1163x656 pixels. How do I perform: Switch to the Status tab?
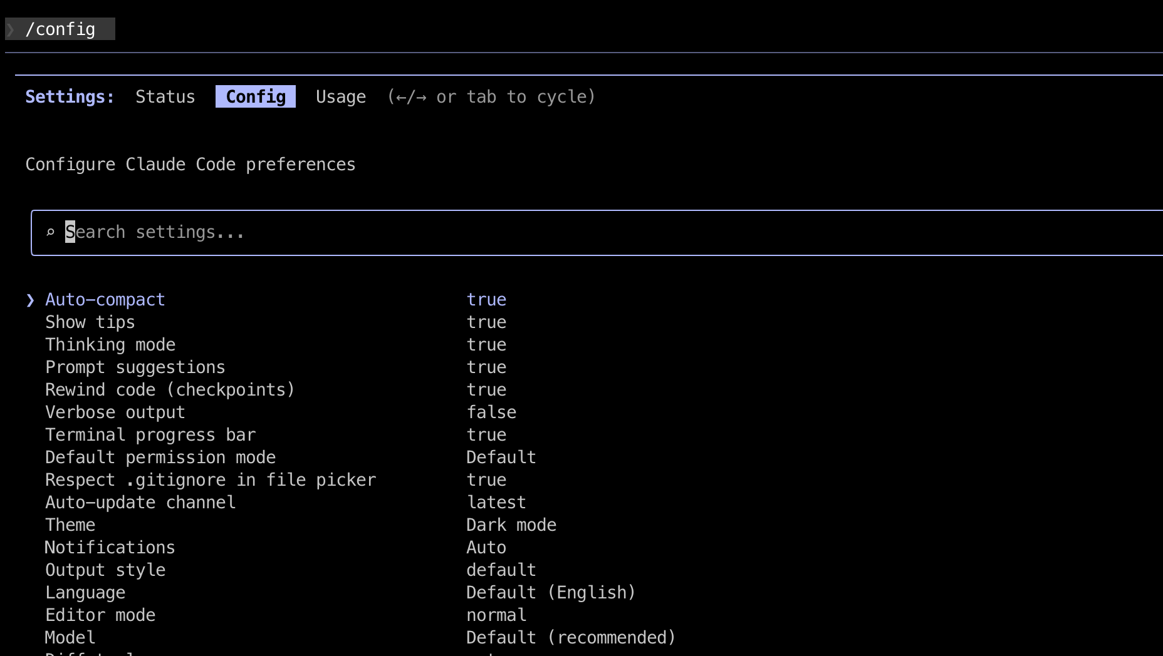coord(165,97)
